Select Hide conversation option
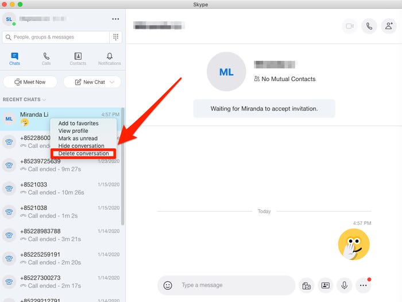This screenshot has height=302, width=402. click(x=81, y=146)
